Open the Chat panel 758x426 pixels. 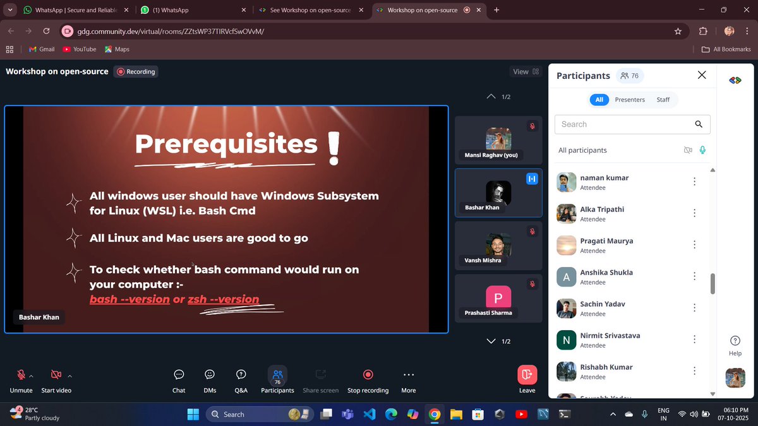coord(179,381)
